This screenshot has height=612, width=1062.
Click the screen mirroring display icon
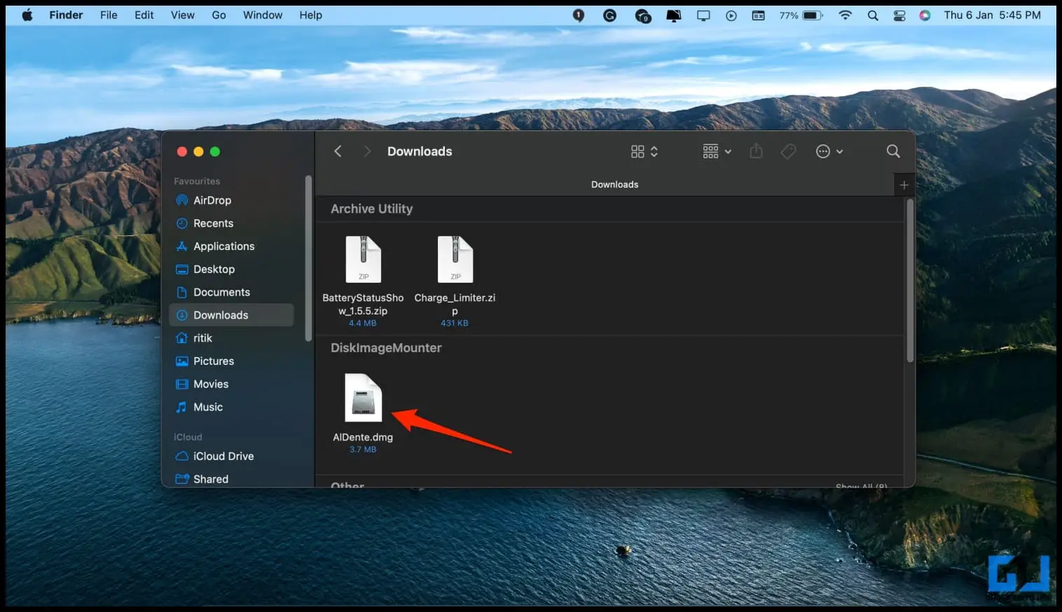pos(703,15)
